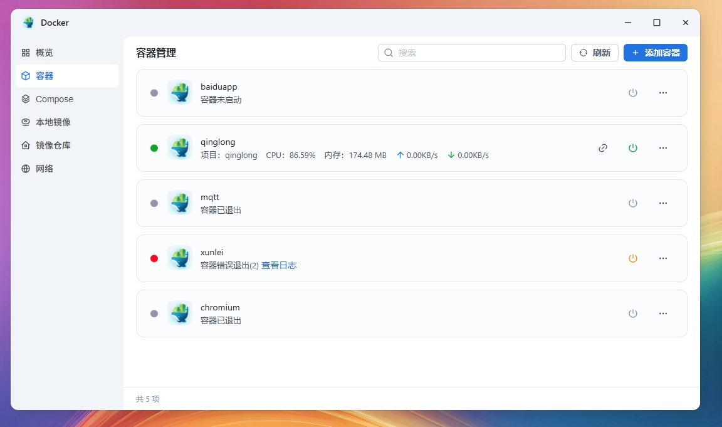The image size is (722, 427).
Task: Click the Docker app logo in title bar
Action: pos(29,23)
